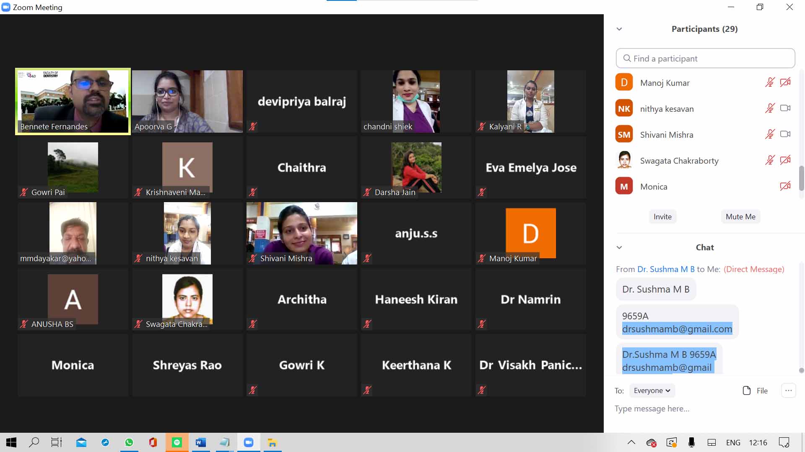This screenshot has height=452, width=805.
Task: Click the Find a participant search field
Action: pyautogui.click(x=705, y=59)
